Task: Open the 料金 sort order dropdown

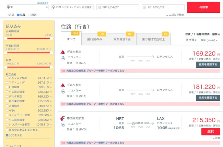Action: 209,40
